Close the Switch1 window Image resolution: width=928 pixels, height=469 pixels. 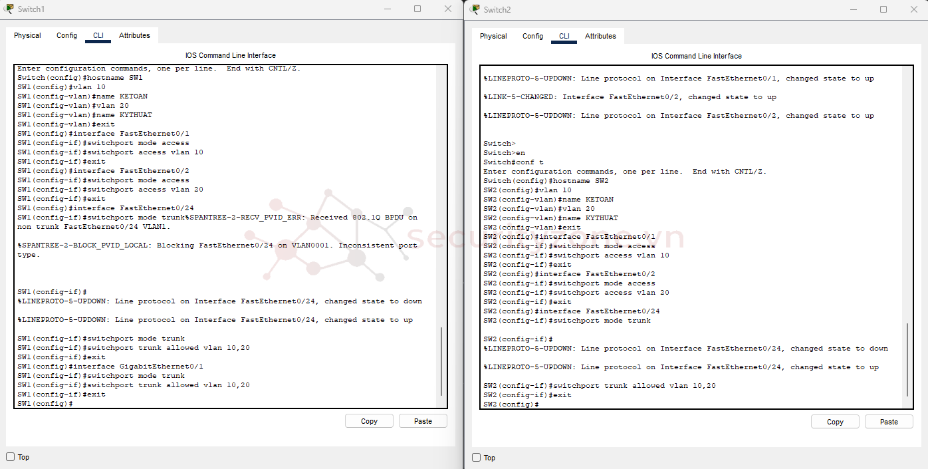pyautogui.click(x=448, y=9)
